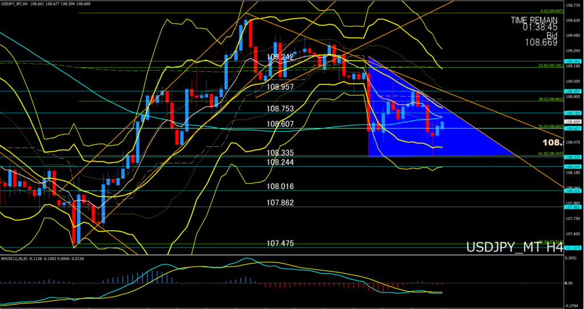Viewport: 584px width, 309px height.
Task: Click the 109.485 price axis value
Action: 573,36
